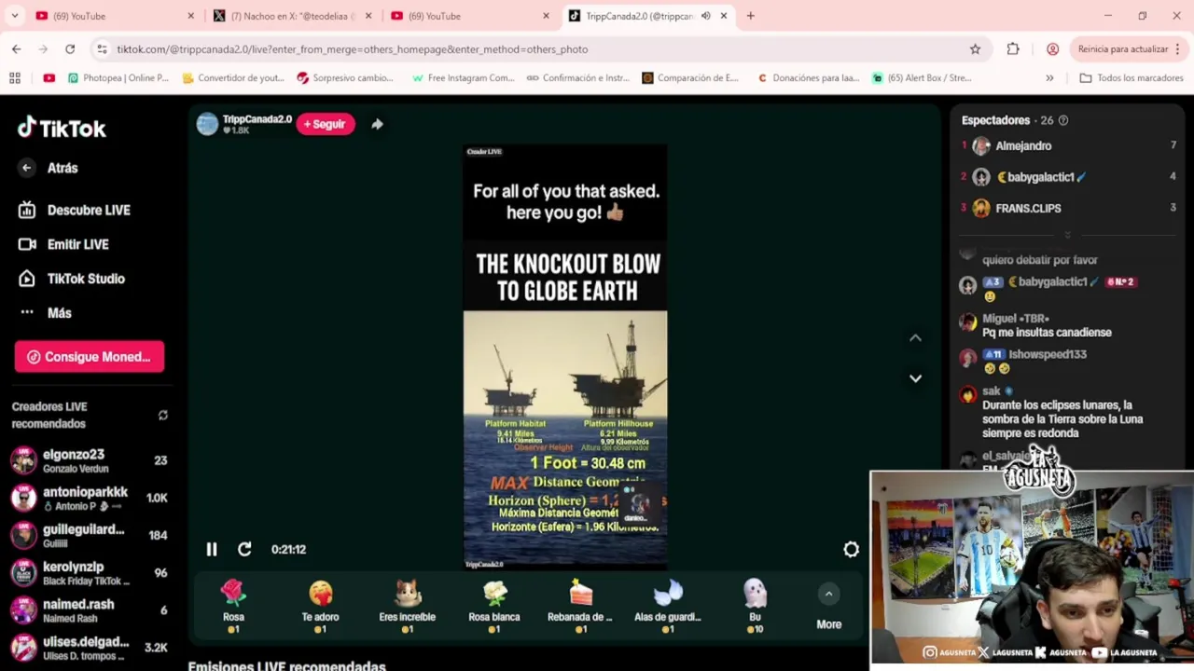Viewport: 1194px width, 671px height.
Task: Open guilleguilard recommended live creator
Action: pyautogui.click(x=89, y=535)
